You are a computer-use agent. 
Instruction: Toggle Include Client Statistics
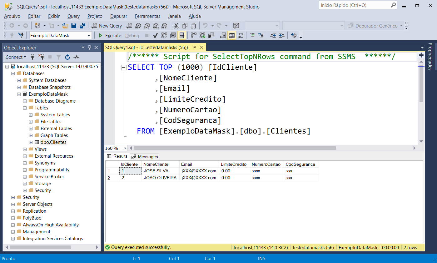click(211, 35)
